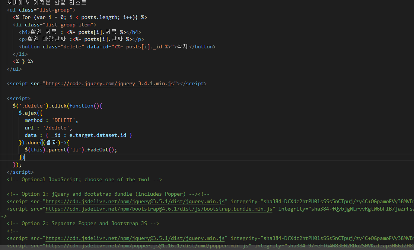
Task: Click the closing </script> tag before the Optional comment
Action: [x=20, y=172]
